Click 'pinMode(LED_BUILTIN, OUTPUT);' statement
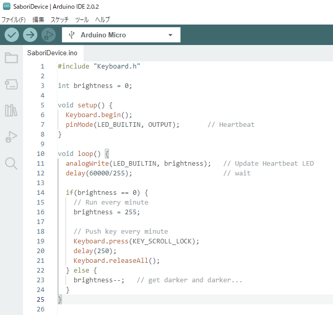 pyautogui.click(x=123, y=125)
